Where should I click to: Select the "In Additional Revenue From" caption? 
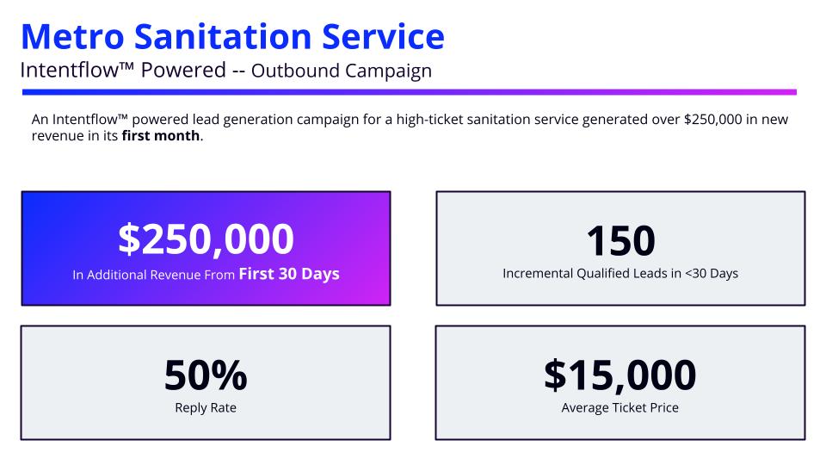point(154,276)
